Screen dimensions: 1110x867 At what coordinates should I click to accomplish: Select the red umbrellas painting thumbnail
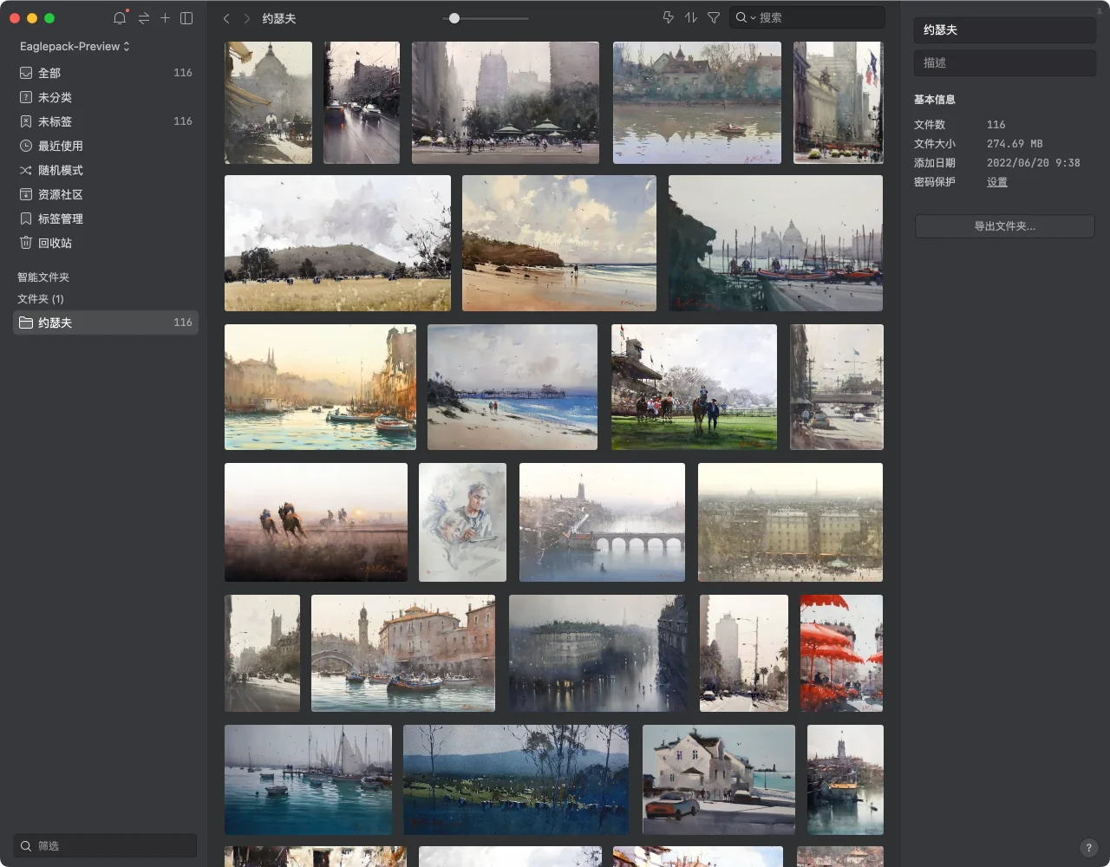841,653
